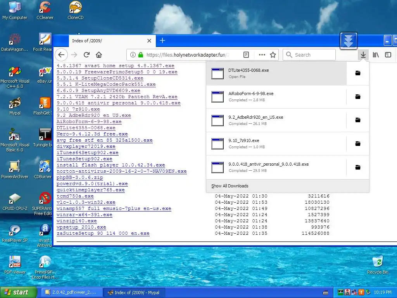Open the wpsetup_2010.exe link

click(x=81, y=227)
